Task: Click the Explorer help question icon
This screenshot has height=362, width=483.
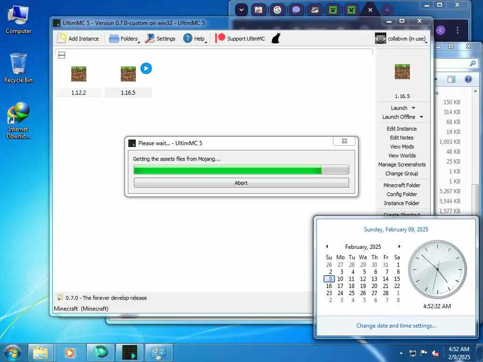Action: coord(468,79)
